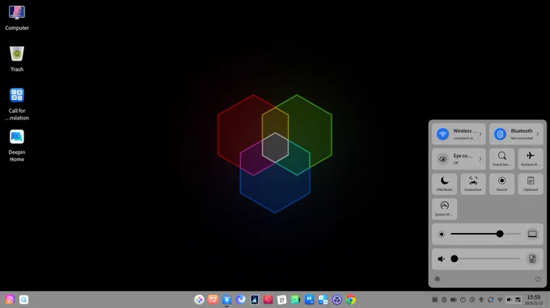This screenshot has height=308, width=550.
Task: Open the blue tiles app store icon in dock
Action: click(x=323, y=300)
